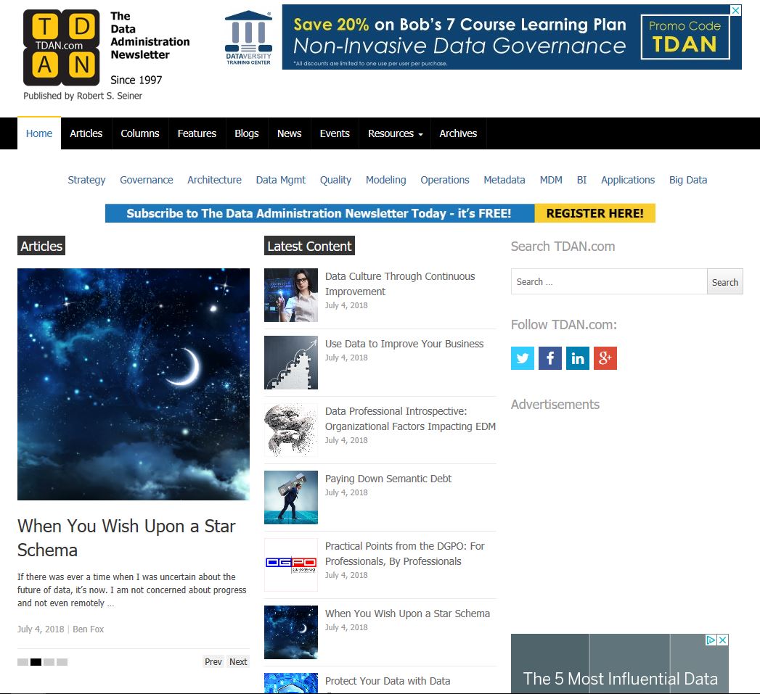This screenshot has width=760, height=694.
Task: Select the Operations topic link
Action: pyautogui.click(x=445, y=180)
